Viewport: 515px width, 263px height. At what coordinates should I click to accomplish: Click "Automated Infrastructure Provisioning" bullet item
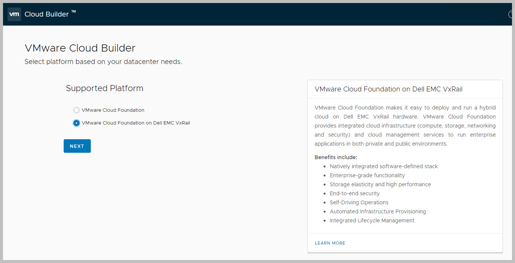tap(378, 211)
